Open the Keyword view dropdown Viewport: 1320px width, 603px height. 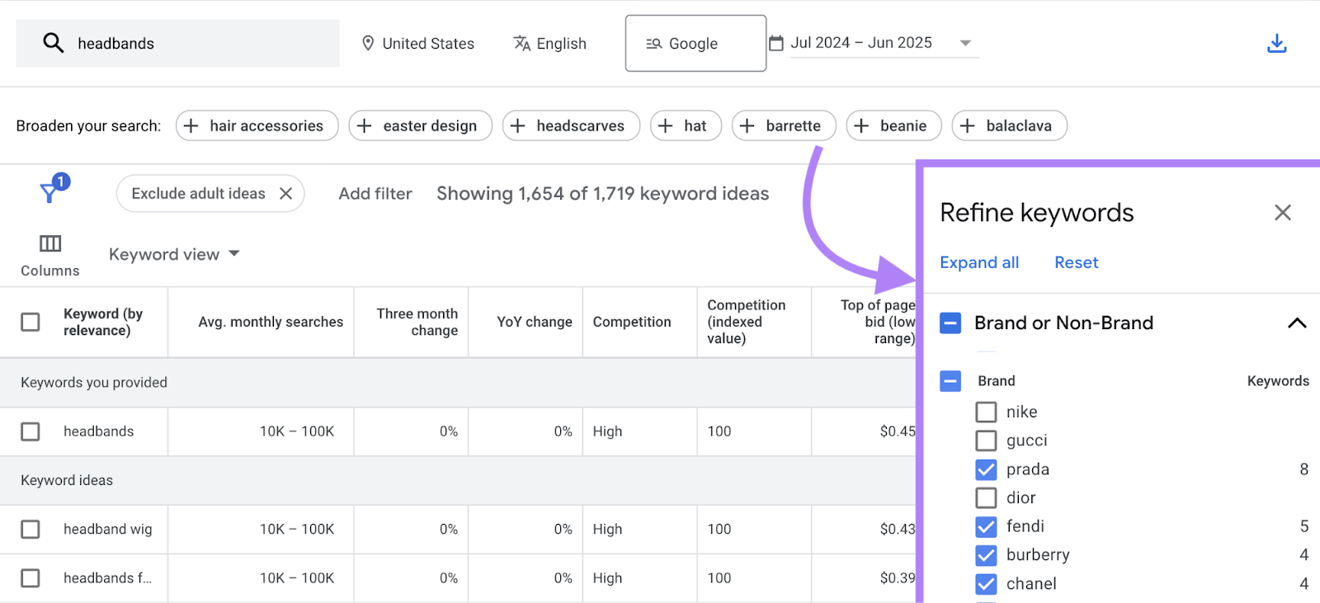click(174, 254)
